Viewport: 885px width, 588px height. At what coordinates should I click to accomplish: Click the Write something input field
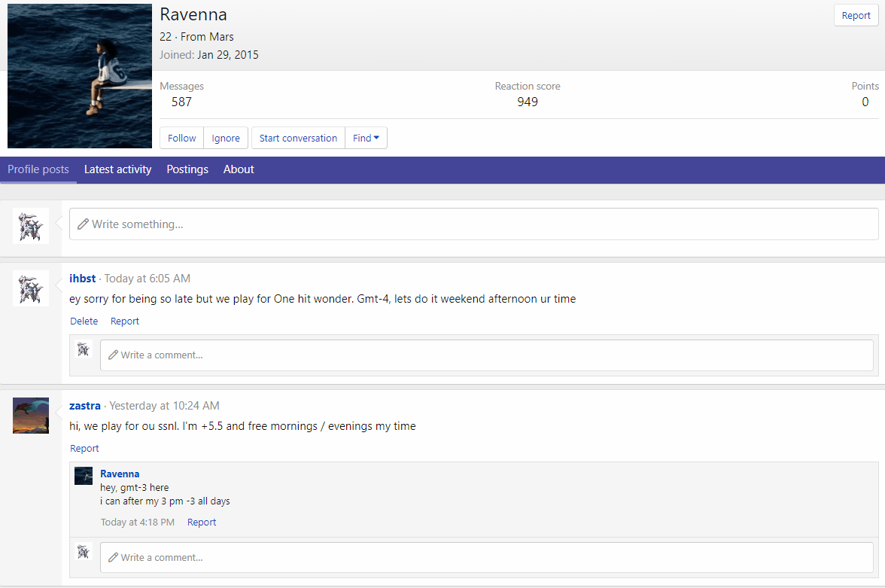click(473, 224)
